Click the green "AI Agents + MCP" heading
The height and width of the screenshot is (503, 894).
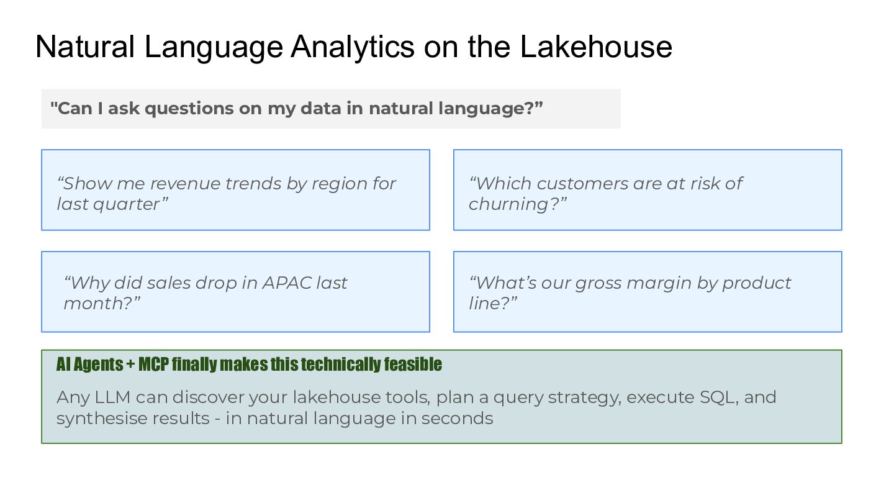point(249,364)
